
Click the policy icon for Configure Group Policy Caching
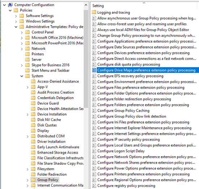94,111
